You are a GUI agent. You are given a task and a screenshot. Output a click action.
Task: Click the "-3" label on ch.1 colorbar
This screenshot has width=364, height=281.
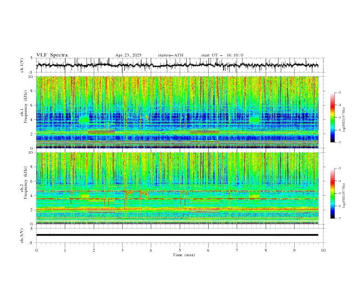click(x=339, y=92)
